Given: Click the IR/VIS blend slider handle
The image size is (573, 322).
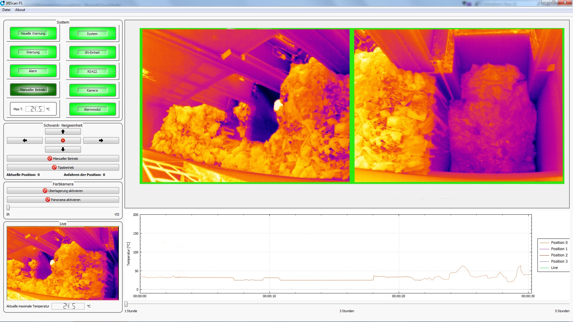Looking at the screenshot, I should pos(8,208).
